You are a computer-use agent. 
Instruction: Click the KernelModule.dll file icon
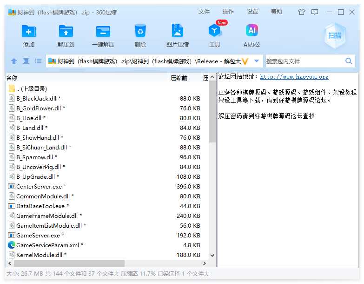point(12,255)
